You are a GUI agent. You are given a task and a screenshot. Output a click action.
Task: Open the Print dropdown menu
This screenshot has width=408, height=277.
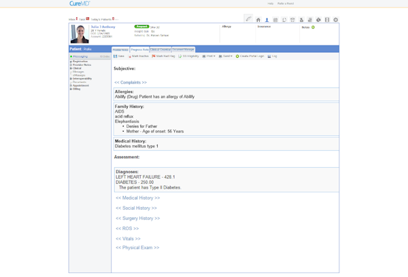(x=209, y=56)
